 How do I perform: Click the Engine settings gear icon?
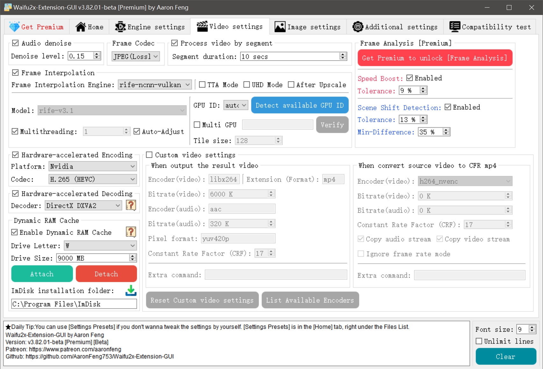coord(120,27)
